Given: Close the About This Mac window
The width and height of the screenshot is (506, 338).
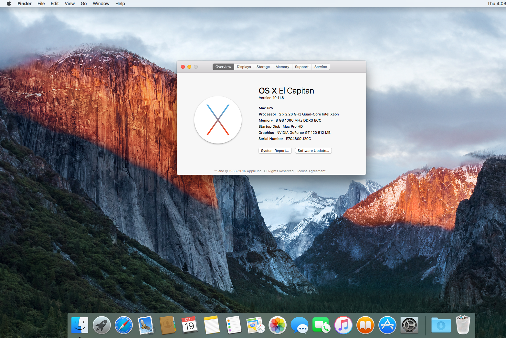Looking at the screenshot, I should tap(183, 67).
